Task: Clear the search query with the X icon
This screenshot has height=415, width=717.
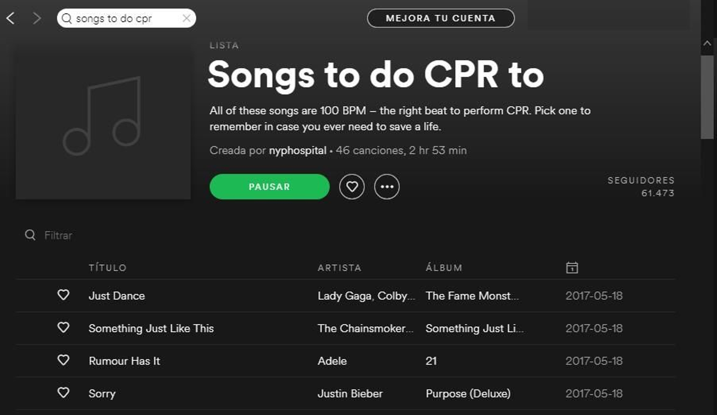Action: click(186, 18)
